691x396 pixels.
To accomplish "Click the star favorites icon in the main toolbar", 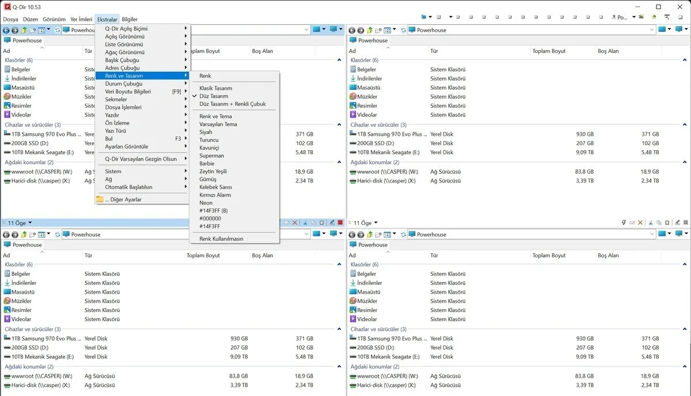I will pyautogui.click(x=654, y=17).
